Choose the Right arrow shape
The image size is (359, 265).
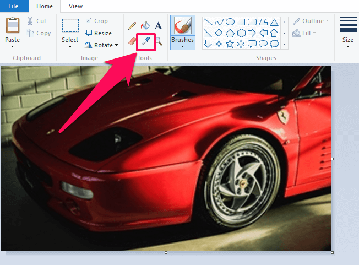click(x=252, y=33)
